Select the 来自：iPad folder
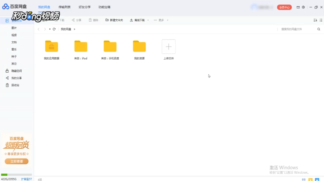 coord(81,49)
